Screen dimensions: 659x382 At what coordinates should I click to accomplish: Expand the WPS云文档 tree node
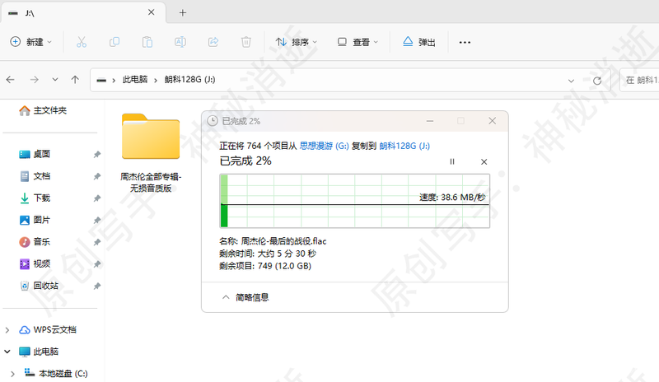[7, 330]
